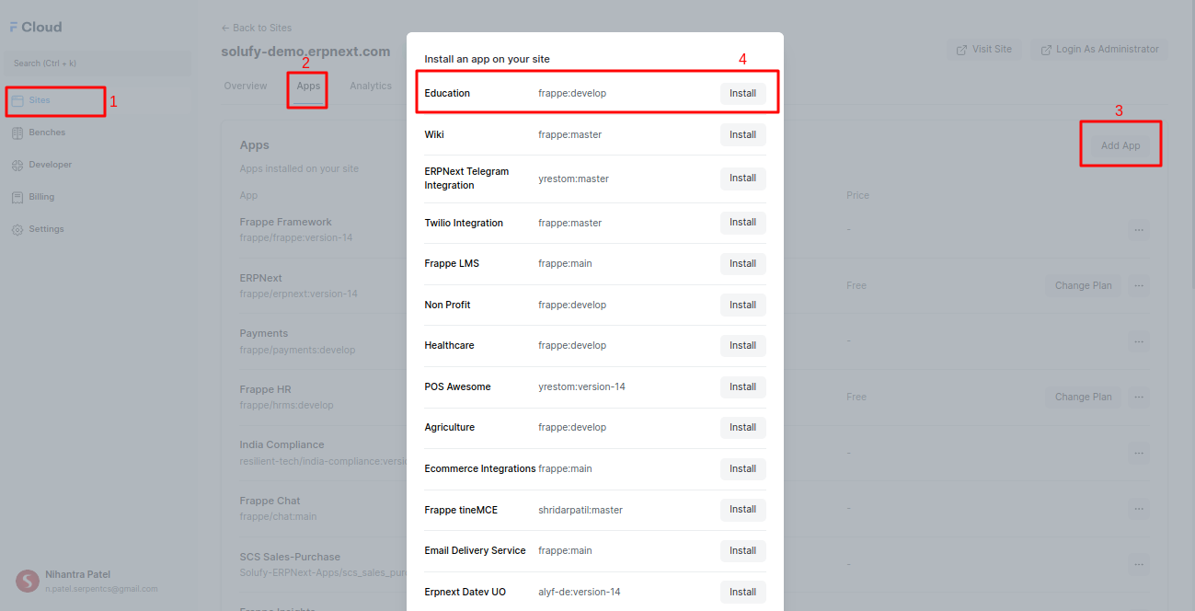Screen dimensions: 1195x611
Task: Click the Visit Site button
Action: [x=984, y=50]
